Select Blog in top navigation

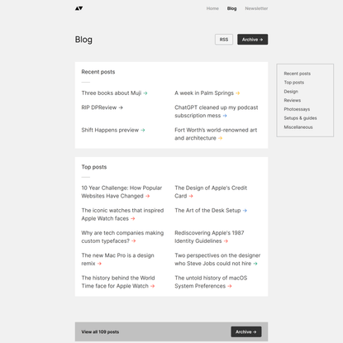click(x=231, y=8)
